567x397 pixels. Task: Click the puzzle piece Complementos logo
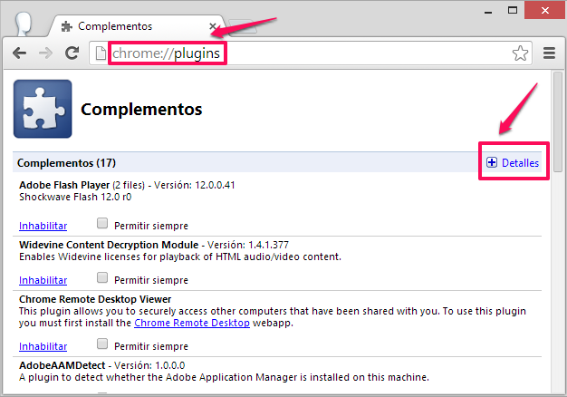pos(43,109)
